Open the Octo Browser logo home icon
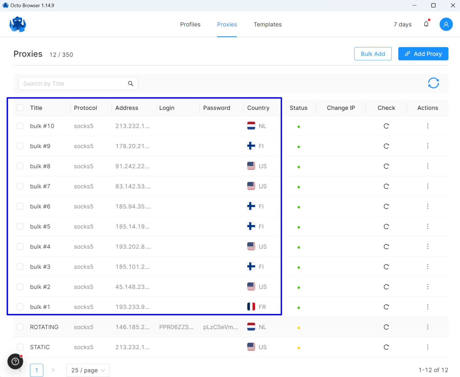 [17, 24]
